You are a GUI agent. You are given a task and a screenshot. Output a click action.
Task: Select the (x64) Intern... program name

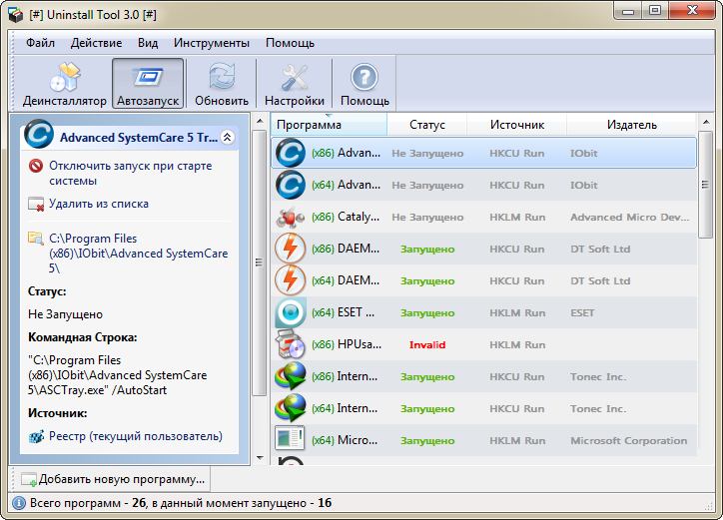345,408
